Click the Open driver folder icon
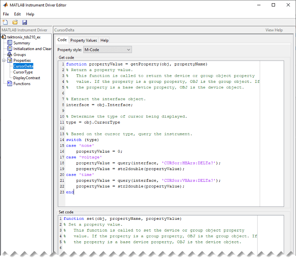This screenshot has width=296, height=259. (x=15, y=22)
